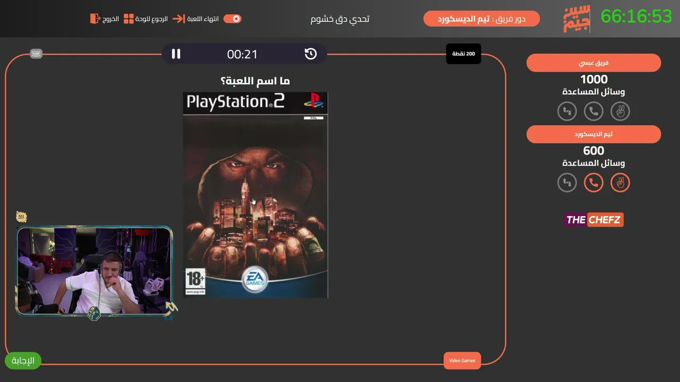This screenshot has height=382, width=680.
Task: Click the تيم الديسكورد team name banner
Action: [x=593, y=134]
